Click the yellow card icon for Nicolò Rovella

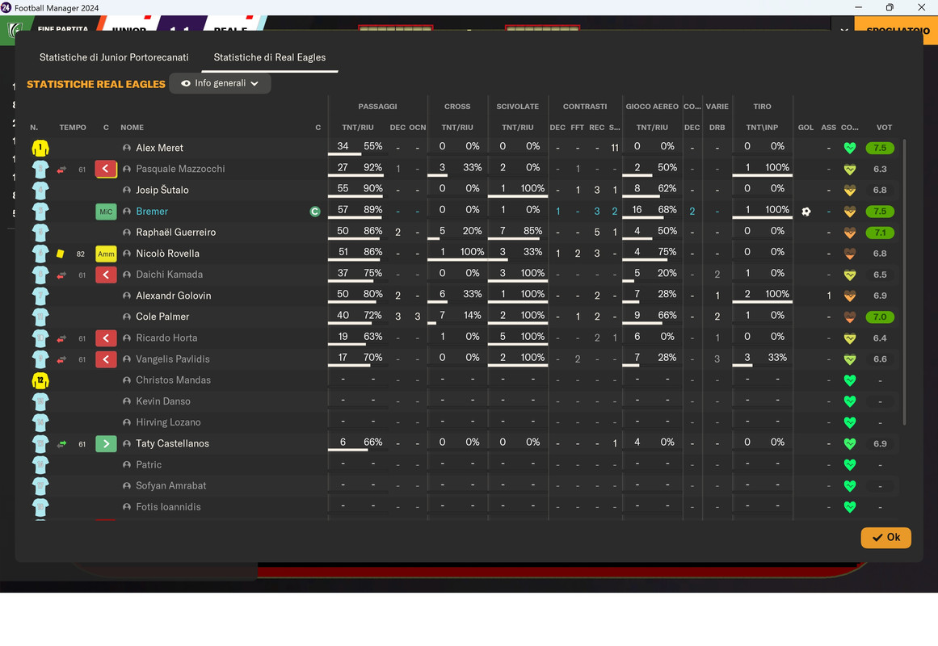(x=61, y=254)
